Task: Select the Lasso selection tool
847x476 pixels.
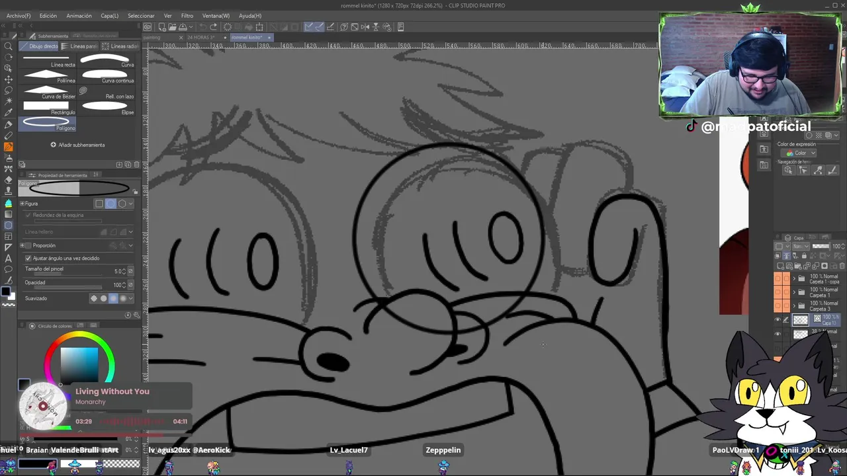Action: pos(9,91)
